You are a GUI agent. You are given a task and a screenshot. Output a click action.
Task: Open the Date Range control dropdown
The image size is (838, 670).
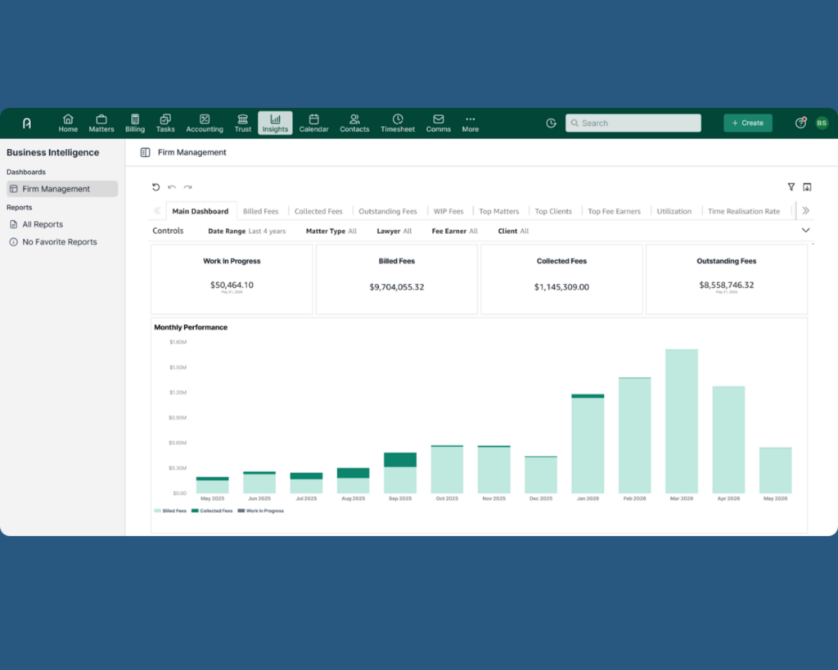tap(247, 232)
